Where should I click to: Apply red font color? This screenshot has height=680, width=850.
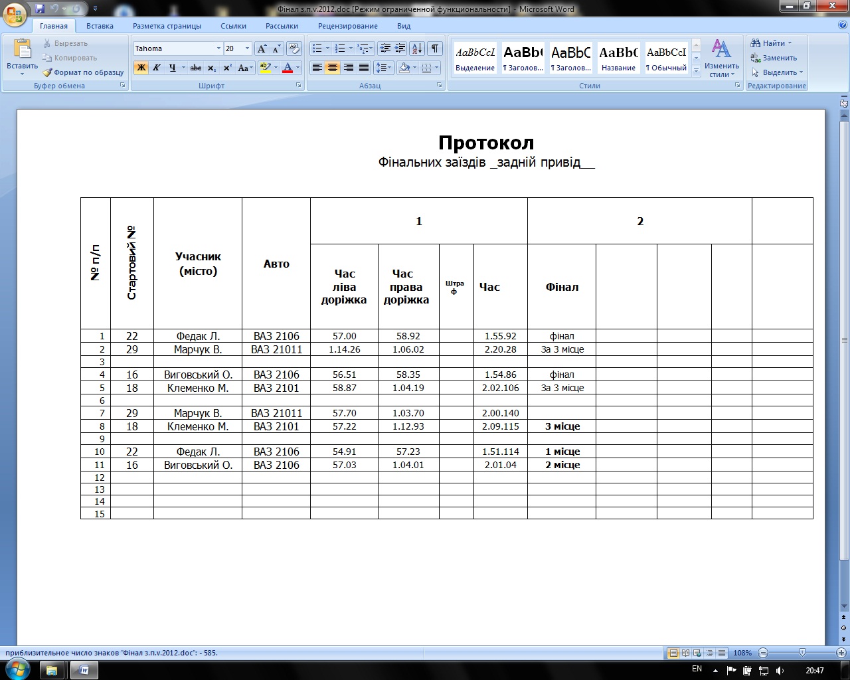click(x=288, y=68)
